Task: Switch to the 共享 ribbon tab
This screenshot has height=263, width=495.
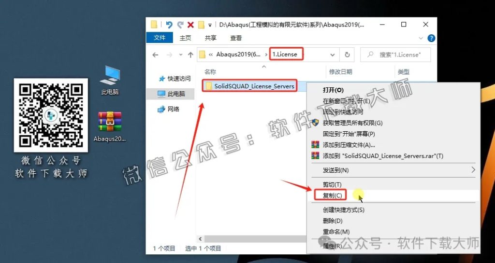Action: [x=211, y=38]
